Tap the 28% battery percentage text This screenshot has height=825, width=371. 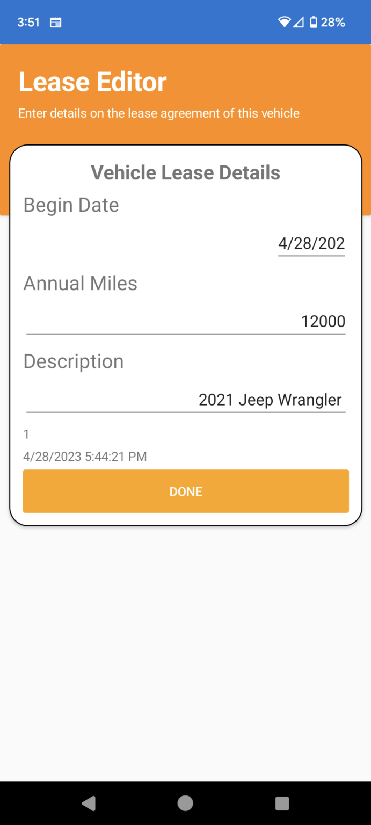pos(333,23)
